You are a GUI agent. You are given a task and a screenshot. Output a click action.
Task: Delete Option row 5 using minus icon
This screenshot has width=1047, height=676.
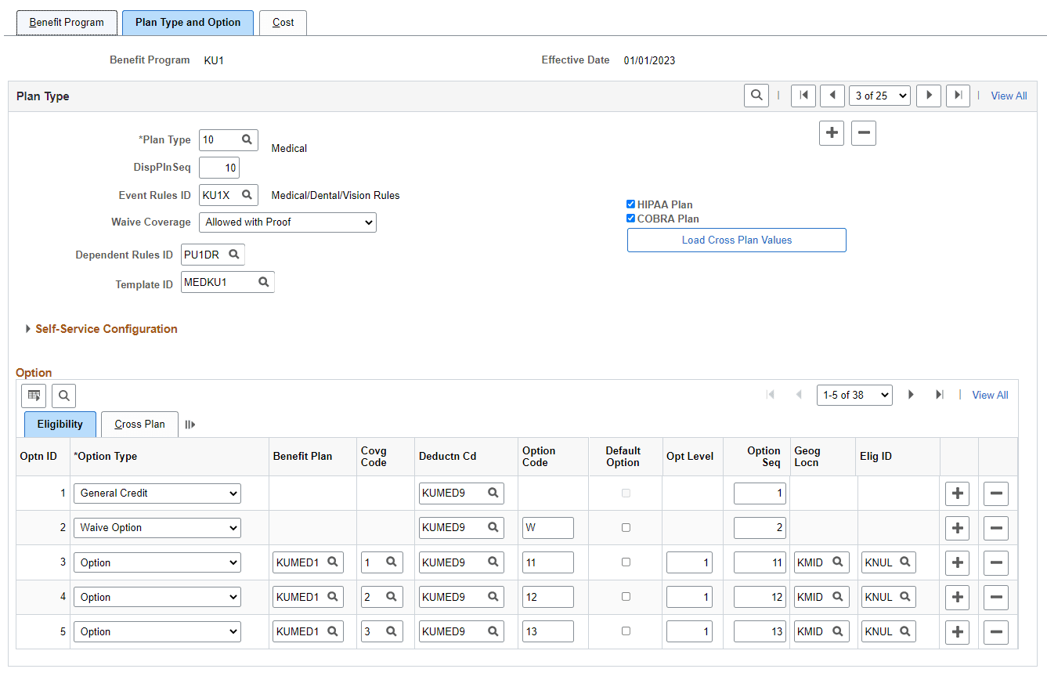coord(995,631)
